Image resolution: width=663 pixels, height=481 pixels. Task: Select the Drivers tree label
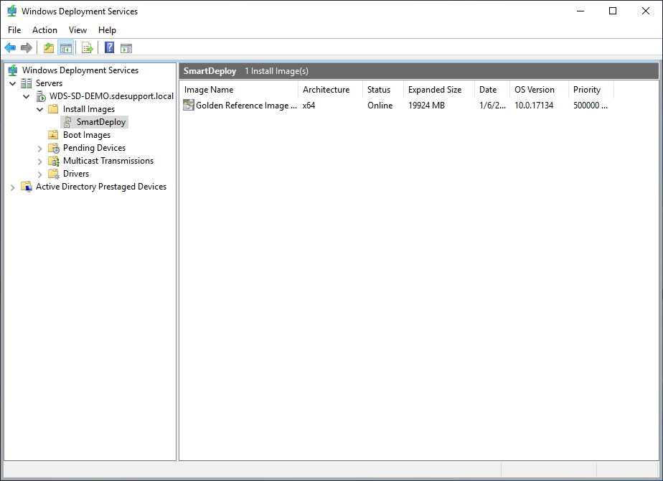click(76, 174)
